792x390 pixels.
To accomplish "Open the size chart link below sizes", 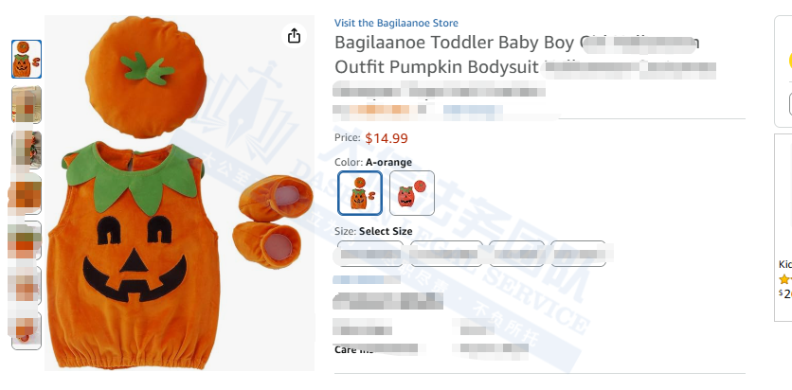I will (367, 279).
